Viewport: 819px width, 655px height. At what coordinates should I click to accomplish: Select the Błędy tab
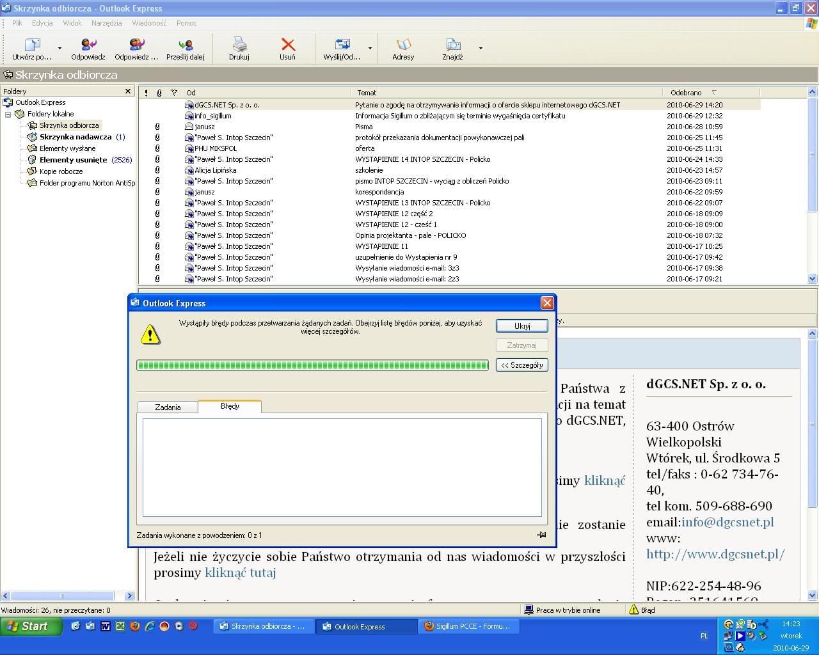tap(230, 406)
